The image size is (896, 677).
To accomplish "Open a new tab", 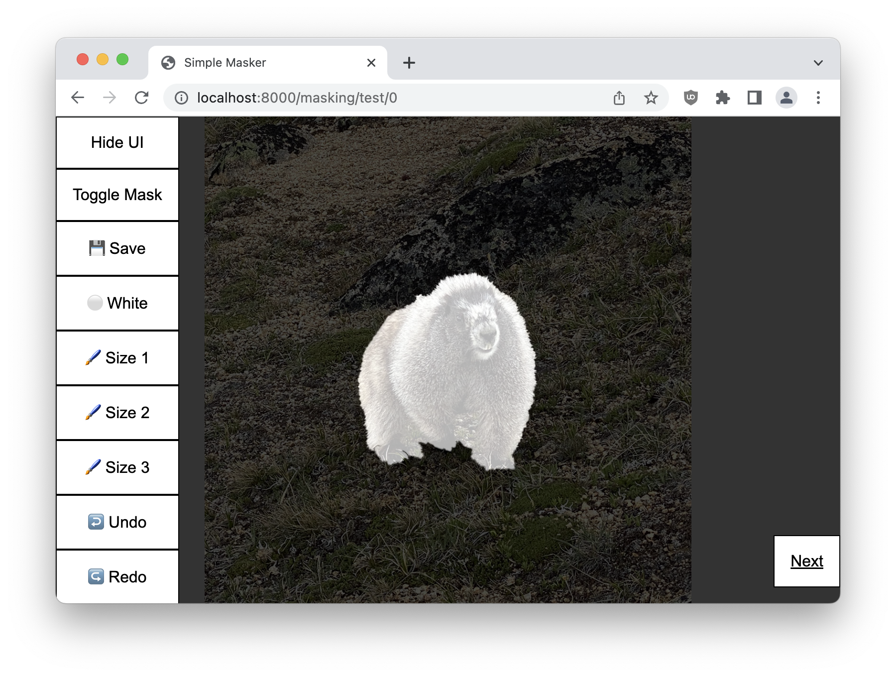I will tap(409, 63).
